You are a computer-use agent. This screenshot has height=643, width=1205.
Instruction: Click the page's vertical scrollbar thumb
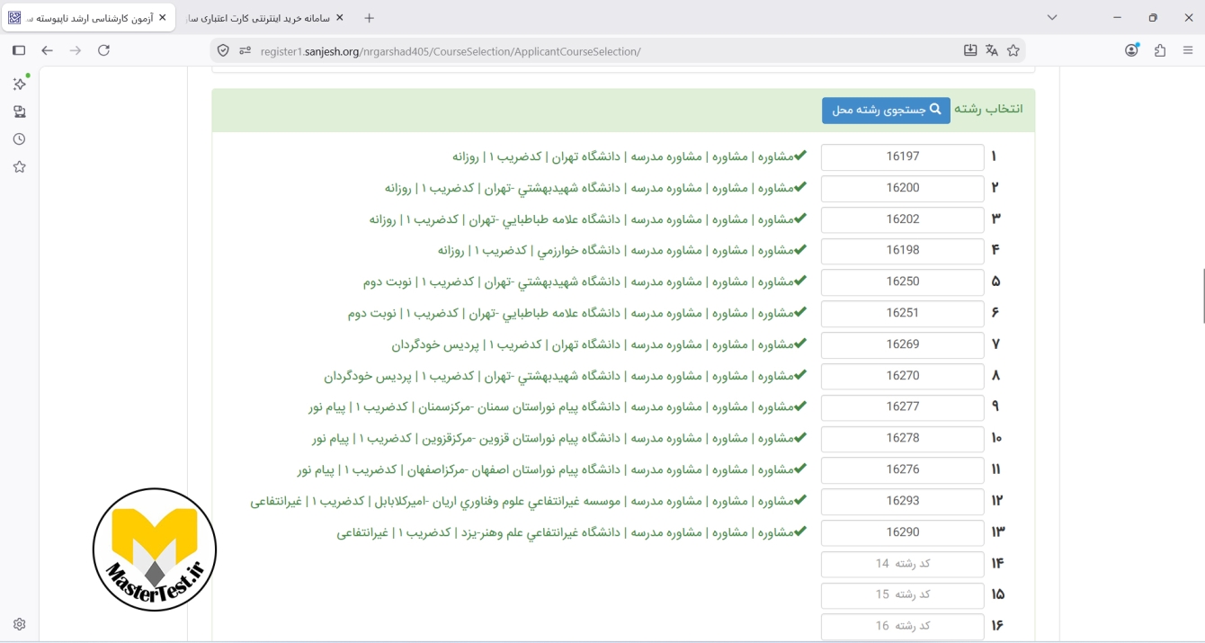tap(1203, 295)
